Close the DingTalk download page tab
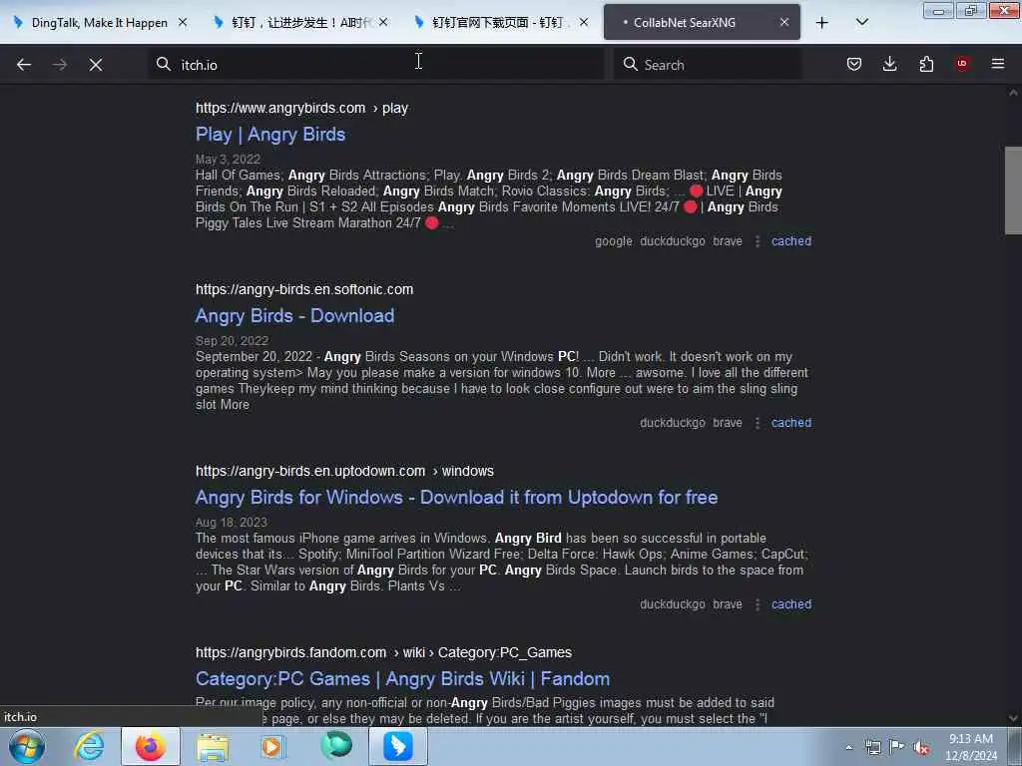 [x=584, y=22]
